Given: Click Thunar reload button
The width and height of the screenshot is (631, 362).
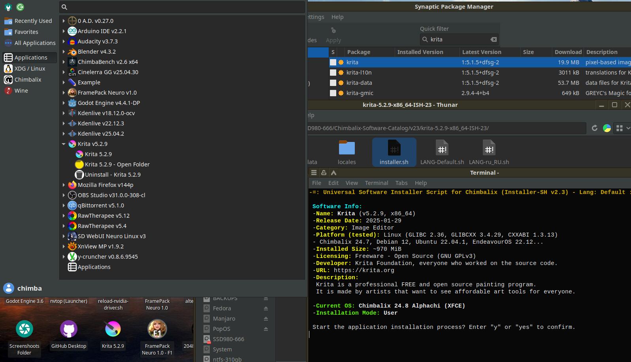Looking at the screenshot, I should coord(594,128).
